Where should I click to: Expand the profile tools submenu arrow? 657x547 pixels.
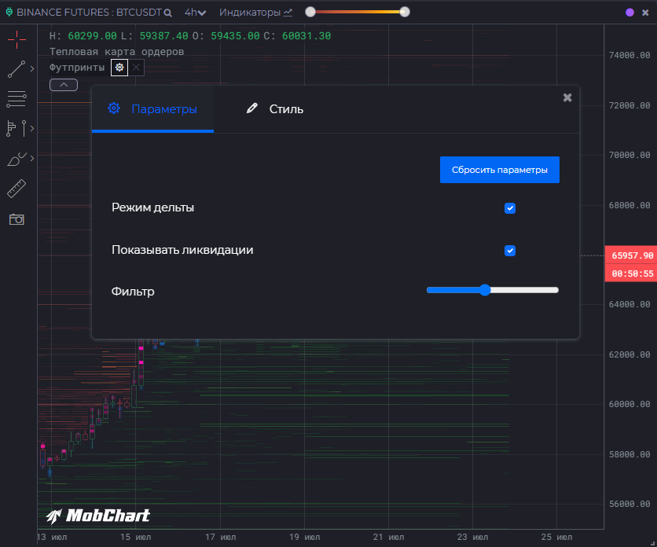tap(32, 128)
